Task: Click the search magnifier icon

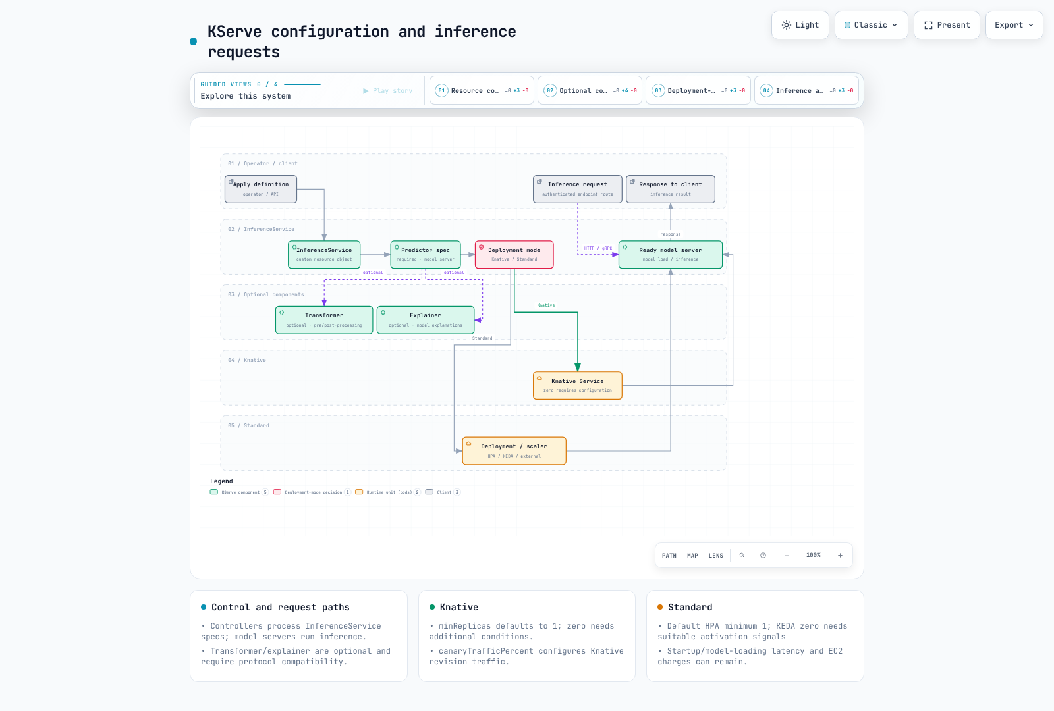Action: coord(742,556)
